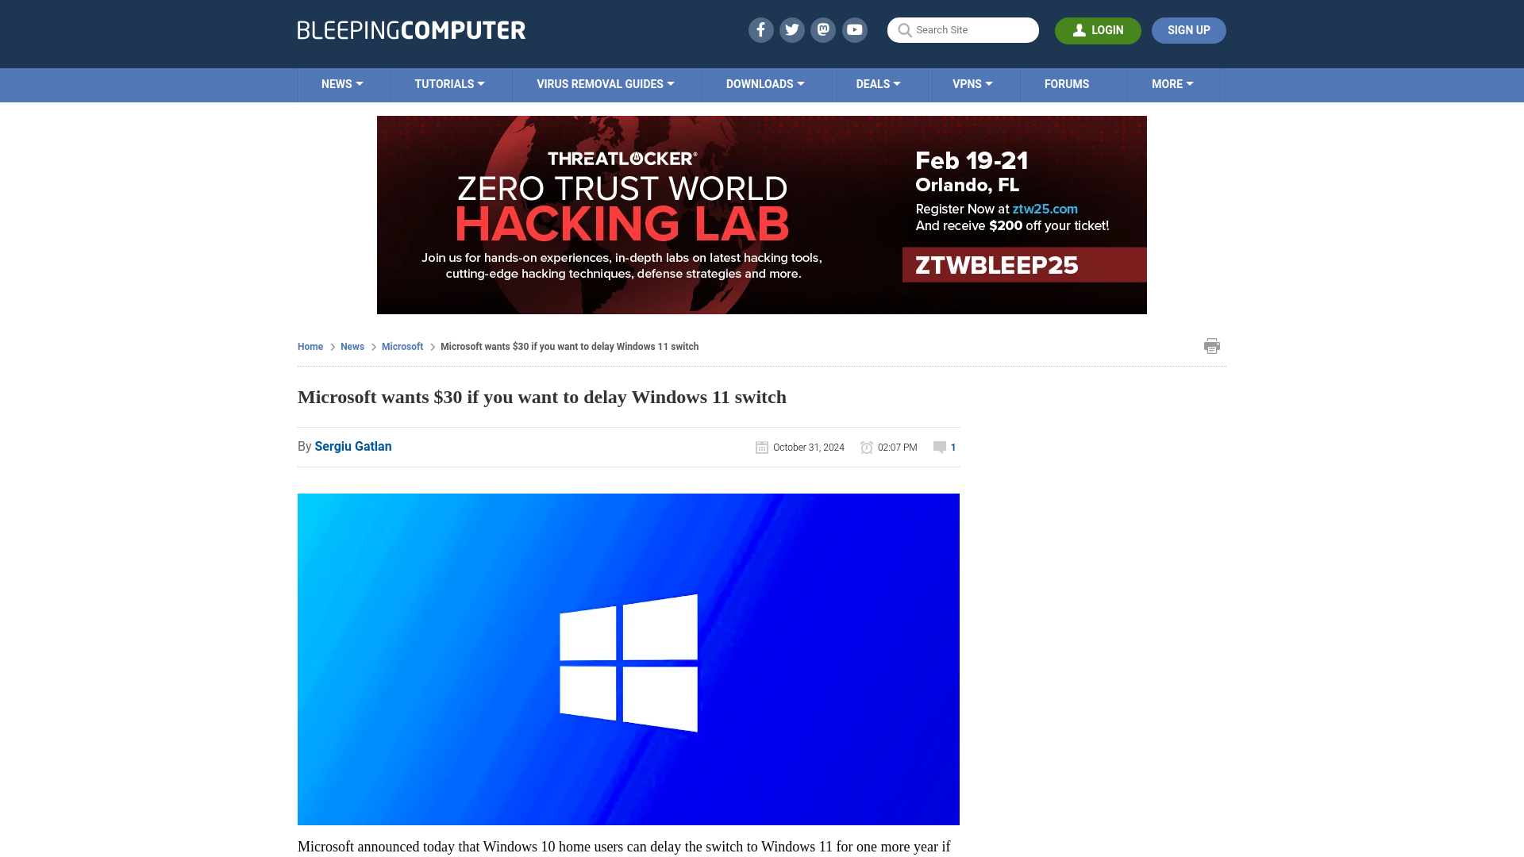The height and width of the screenshot is (857, 1524).
Task: Click the FORUMS tab item
Action: 1067,83
